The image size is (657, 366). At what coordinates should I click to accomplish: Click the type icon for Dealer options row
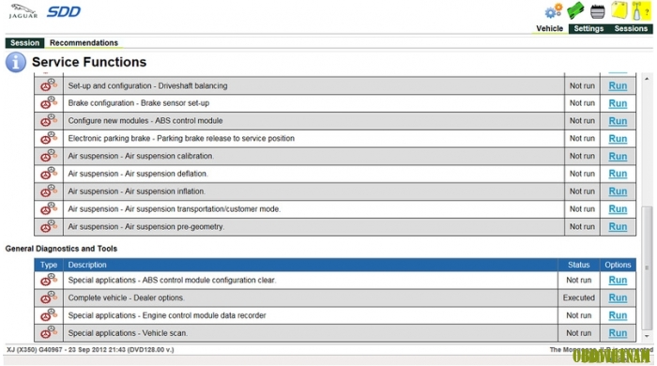click(x=49, y=297)
